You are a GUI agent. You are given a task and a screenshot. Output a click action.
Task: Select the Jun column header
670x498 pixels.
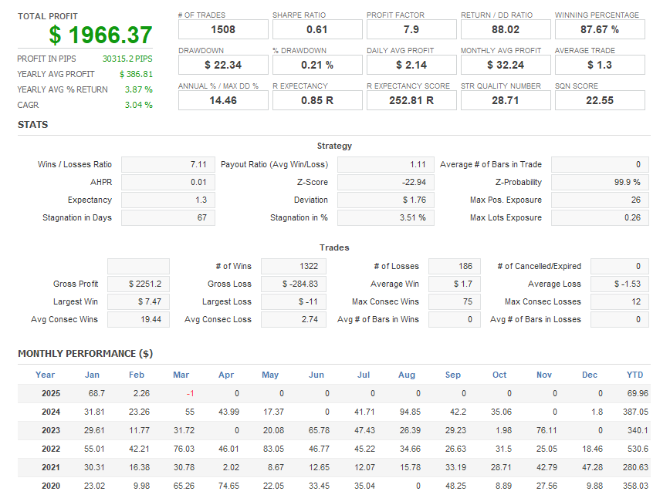316,375
